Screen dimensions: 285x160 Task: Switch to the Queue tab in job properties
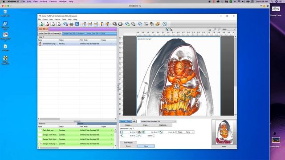pyautogui.click(x=122, y=121)
